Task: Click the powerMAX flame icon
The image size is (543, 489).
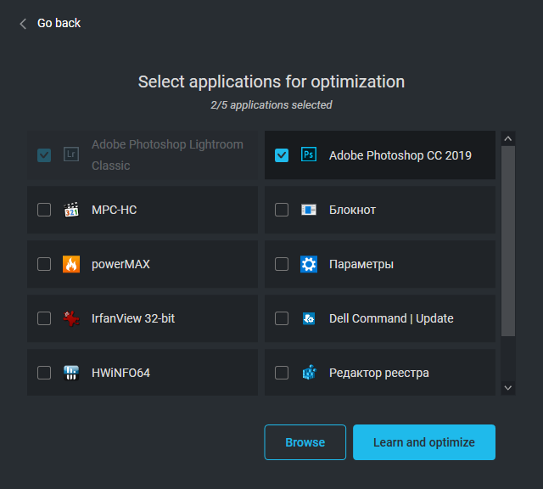Action: pyautogui.click(x=71, y=264)
